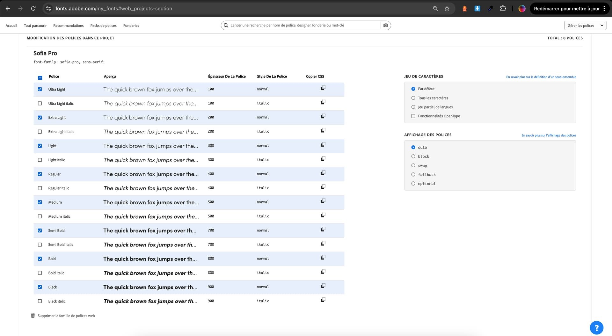612x336 pixels.
Task: Click the trash icon for font family
Action: click(x=33, y=316)
